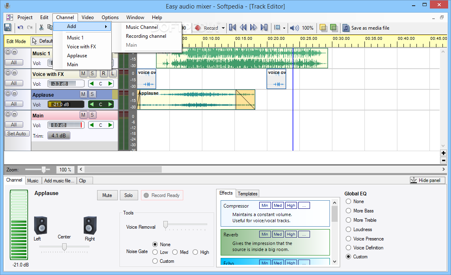The height and width of the screenshot is (275, 451).
Task: Click the timeline zoom-in plus button
Action: click(443, 153)
